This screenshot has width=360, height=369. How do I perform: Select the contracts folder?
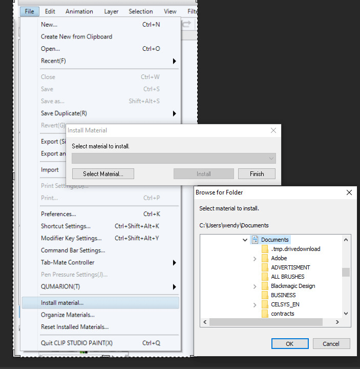pos(283,314)
